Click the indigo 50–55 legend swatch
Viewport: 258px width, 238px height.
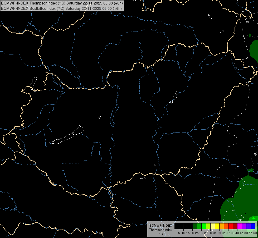[248, 226]
